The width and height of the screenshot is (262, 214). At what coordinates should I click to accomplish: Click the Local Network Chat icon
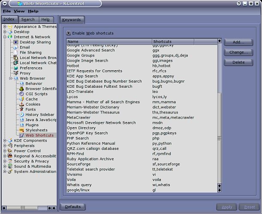pyautogui.click(x=16, y=63)
